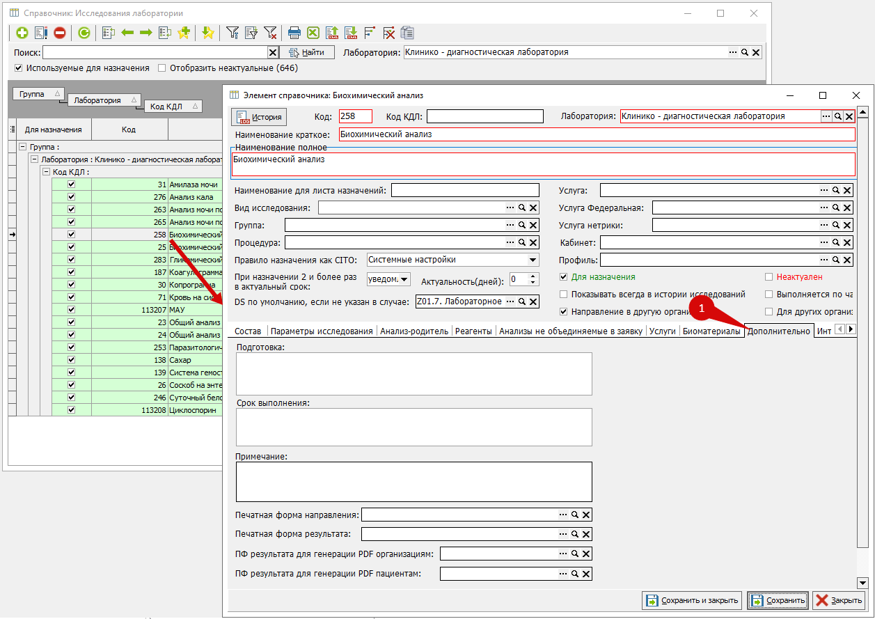Open 'Правило назначения как CITO' dropdown

click(x=533, y=260)
